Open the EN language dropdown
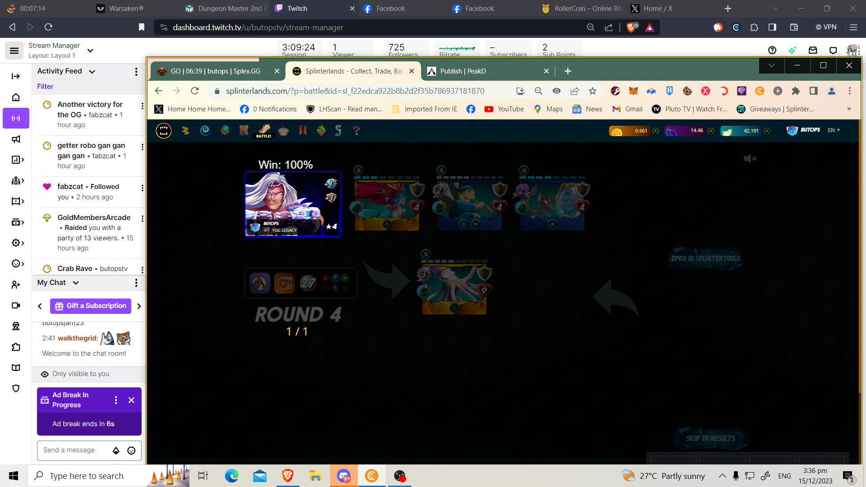866x487 pixels. [x=834, y=130]
